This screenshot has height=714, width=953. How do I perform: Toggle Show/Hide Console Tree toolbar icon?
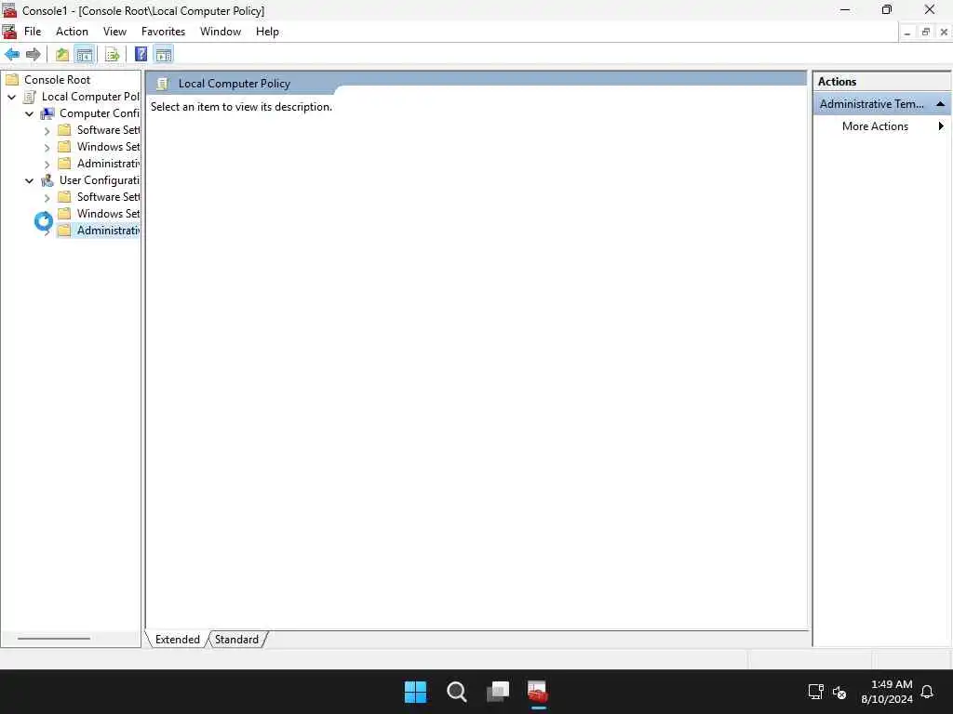(85, 55)
